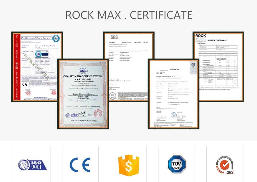
Task: Click the blue CE mark logo
Action: pos(80,165)
